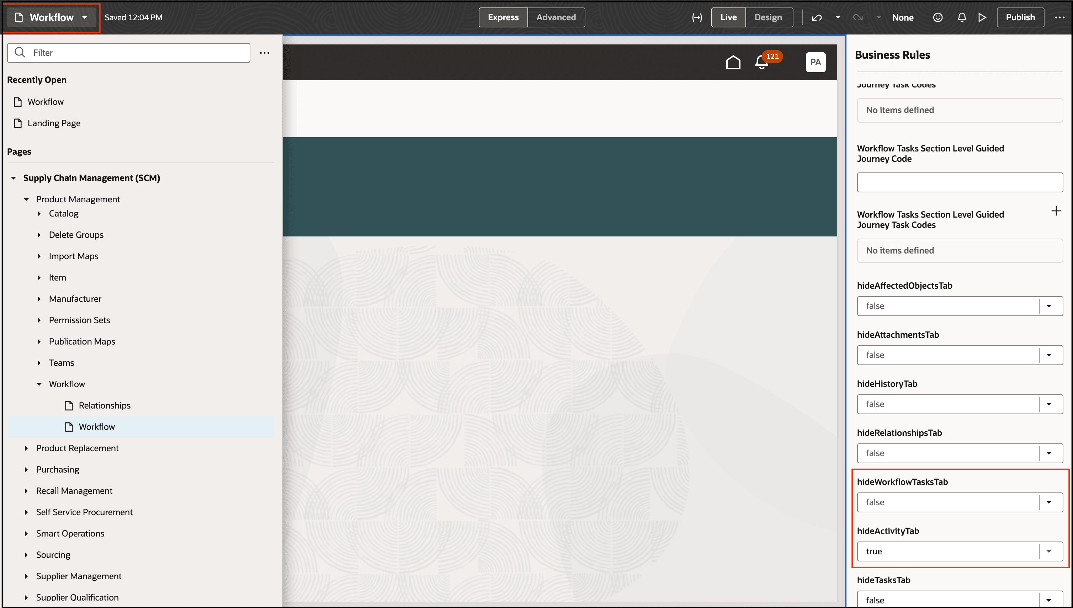Expand the Catalog tree item

[39, 213]
